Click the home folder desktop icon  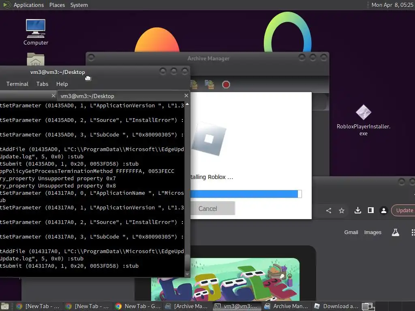point(36,59)
